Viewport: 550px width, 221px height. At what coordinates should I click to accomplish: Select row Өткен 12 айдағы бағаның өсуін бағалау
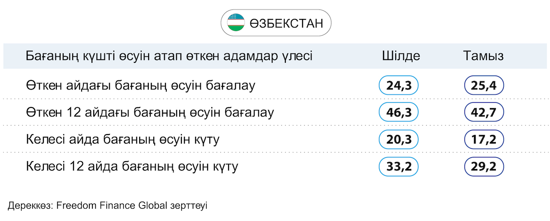point(275,112)
